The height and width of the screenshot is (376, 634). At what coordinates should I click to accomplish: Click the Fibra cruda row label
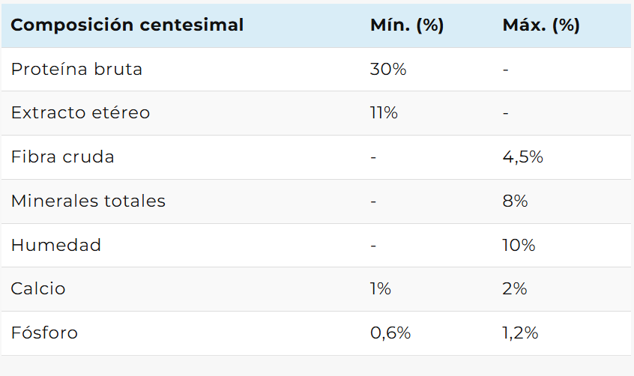click(x=62, y=157)
